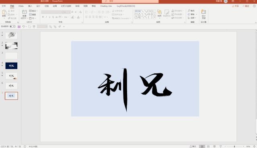Click the Italic I icon

click(x=46, y=17)
